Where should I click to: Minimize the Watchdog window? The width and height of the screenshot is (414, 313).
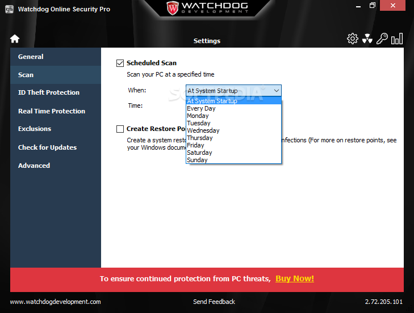coord(358,6)
